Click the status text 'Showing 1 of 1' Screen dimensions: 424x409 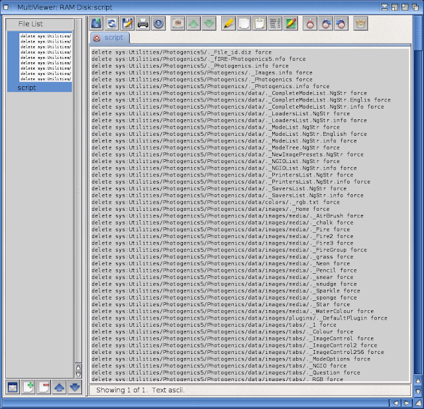coord(121,390)
